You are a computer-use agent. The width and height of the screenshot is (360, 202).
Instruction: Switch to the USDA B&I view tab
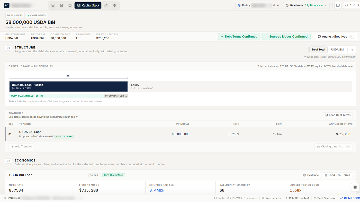(x=337, y=50)
